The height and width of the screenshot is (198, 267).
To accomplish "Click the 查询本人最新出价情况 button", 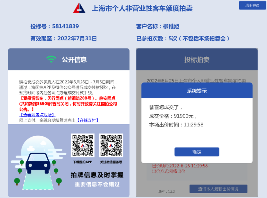I will (x=218, y=189).
